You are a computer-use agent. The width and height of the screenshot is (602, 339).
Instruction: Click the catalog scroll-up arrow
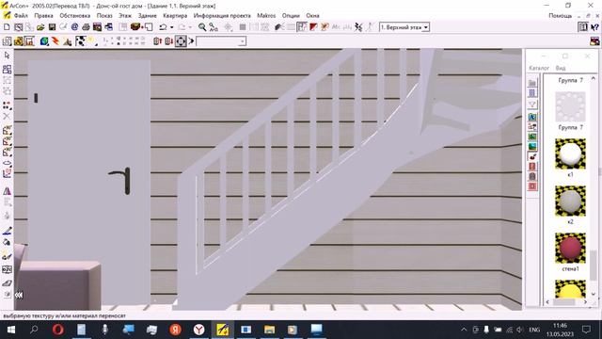click(x=594, y=78)
